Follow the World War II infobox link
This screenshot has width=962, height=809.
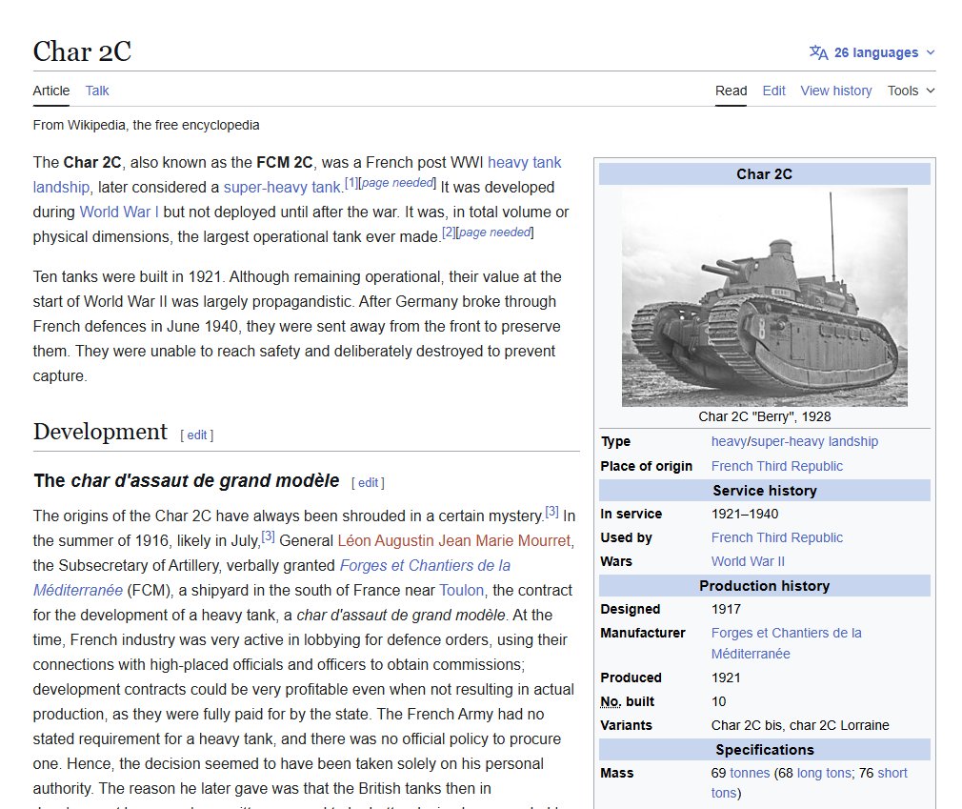coord(748,561)
